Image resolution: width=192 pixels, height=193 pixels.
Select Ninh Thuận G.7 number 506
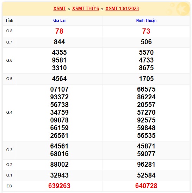coord(146,42)
